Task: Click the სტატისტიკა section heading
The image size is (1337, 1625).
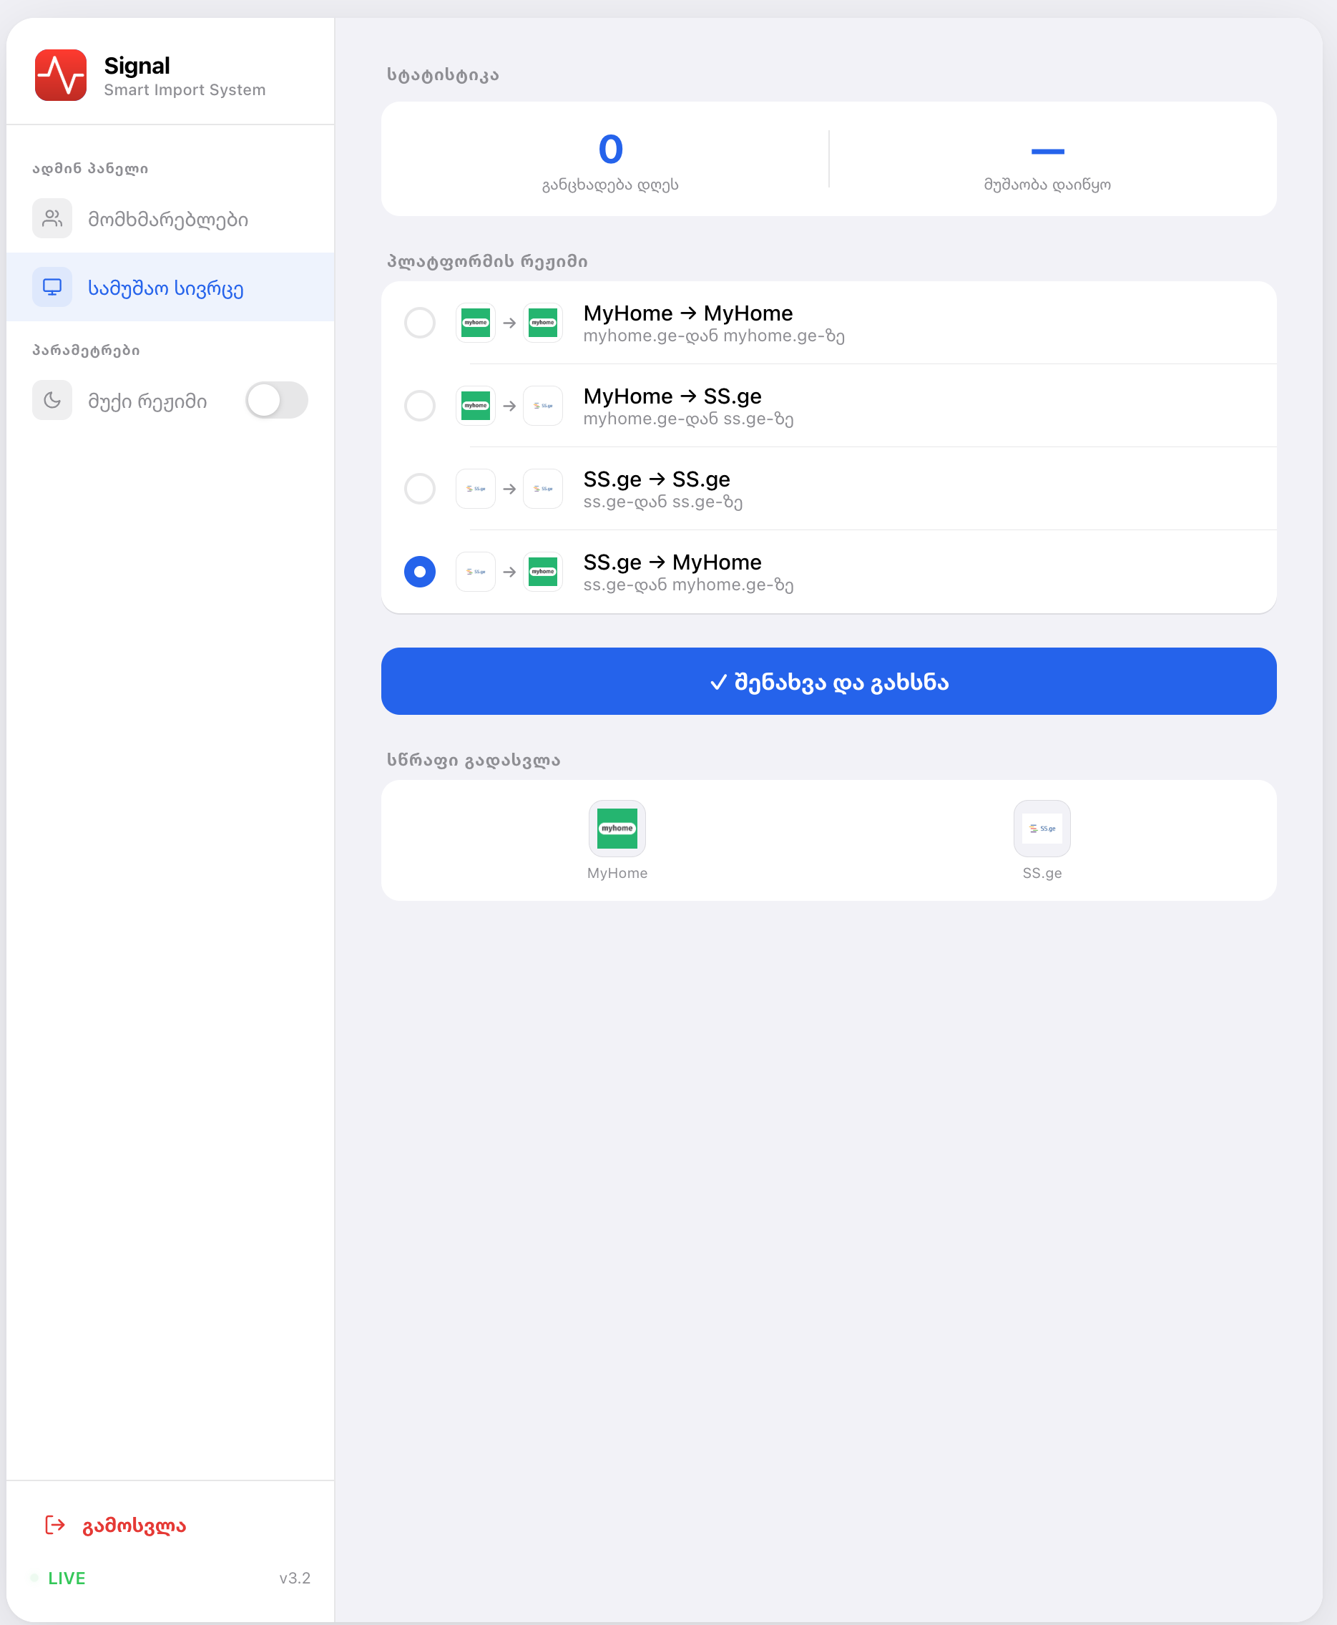Action: 443,75
